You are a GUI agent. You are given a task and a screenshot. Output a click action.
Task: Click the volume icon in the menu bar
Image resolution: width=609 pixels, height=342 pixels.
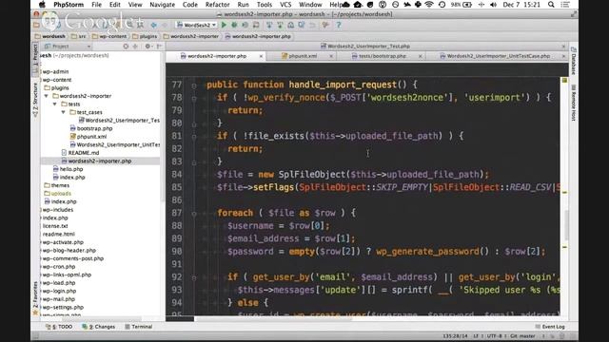[493, 5]
